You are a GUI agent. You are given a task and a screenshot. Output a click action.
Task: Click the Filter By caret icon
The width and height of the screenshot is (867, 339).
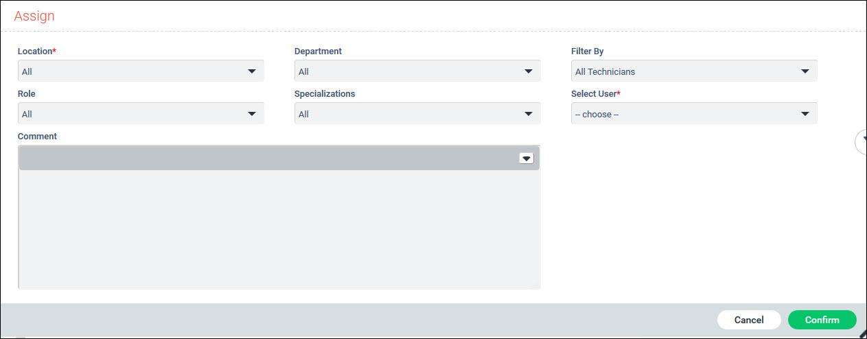[x=805, y=71]
